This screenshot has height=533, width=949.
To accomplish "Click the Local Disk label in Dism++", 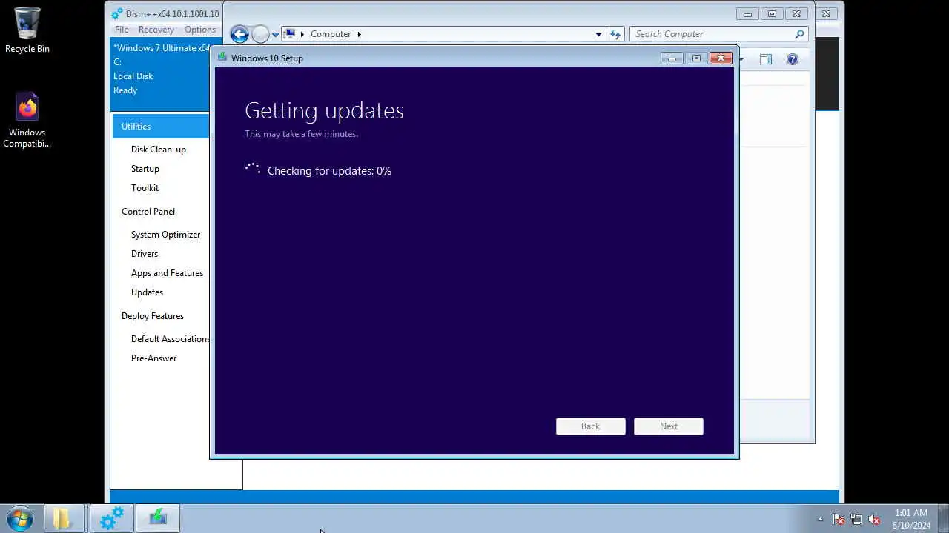I will pyautogui.click(x=133, y=76).
